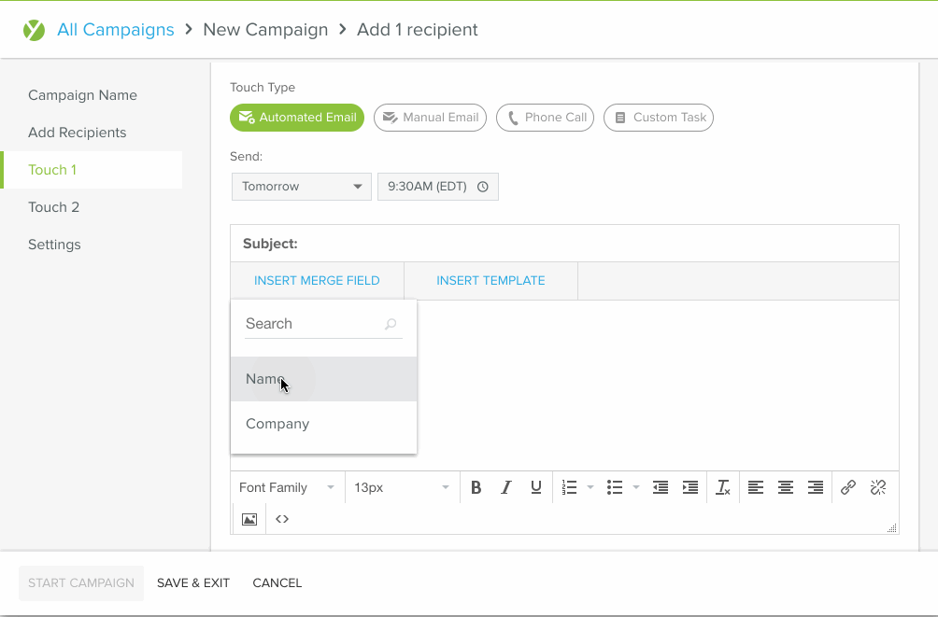Insert a bulleted list

pyautogui.click(x=614, y=487)
